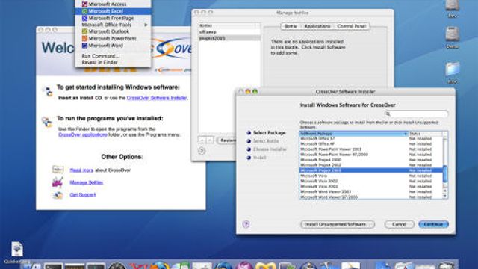The width and height of the screenshot is (478, 269).
Task: Click Install Unsupported Software… button
Action: click(x=338, y=224)
